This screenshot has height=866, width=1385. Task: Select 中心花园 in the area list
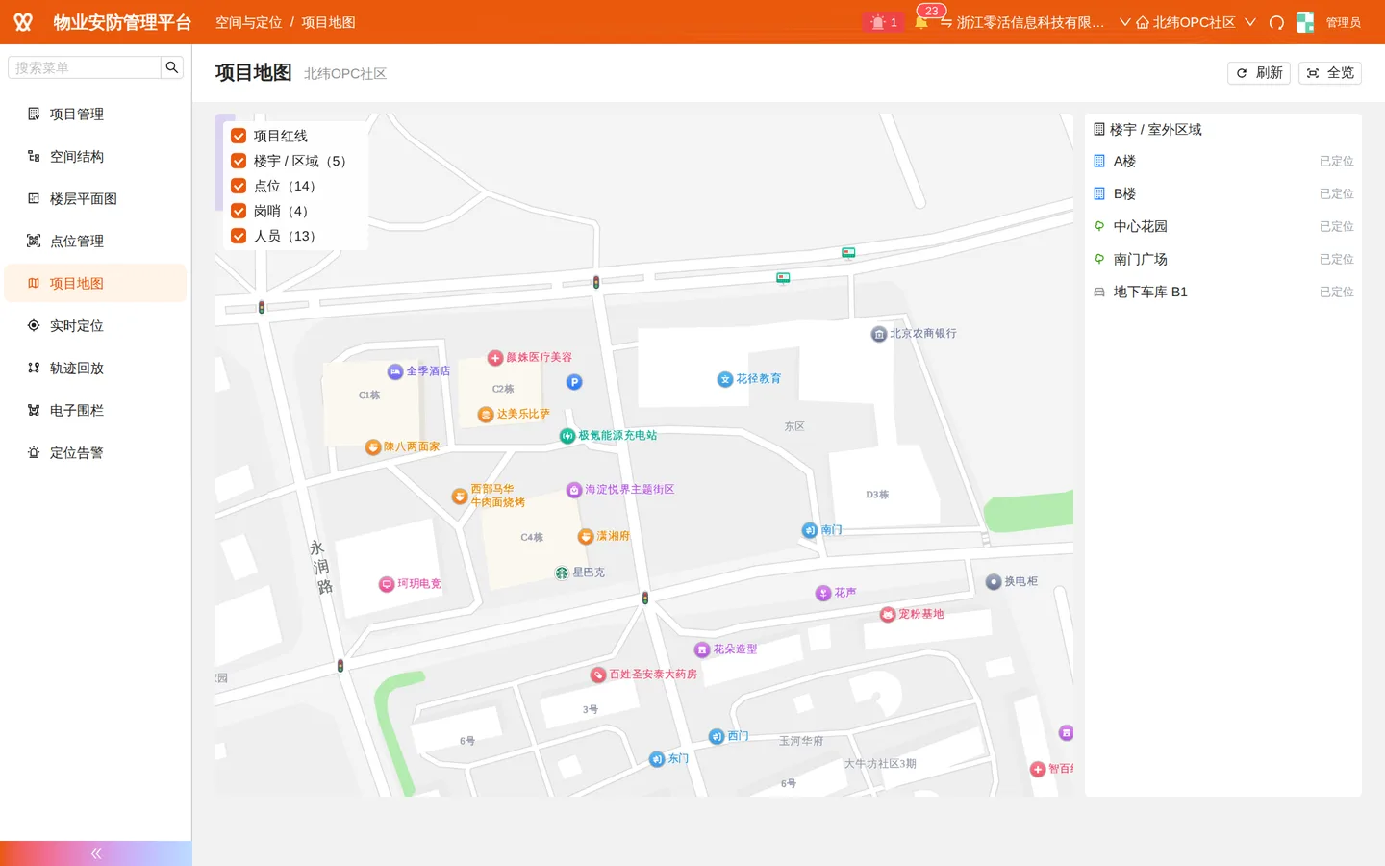click(1223, 226)
